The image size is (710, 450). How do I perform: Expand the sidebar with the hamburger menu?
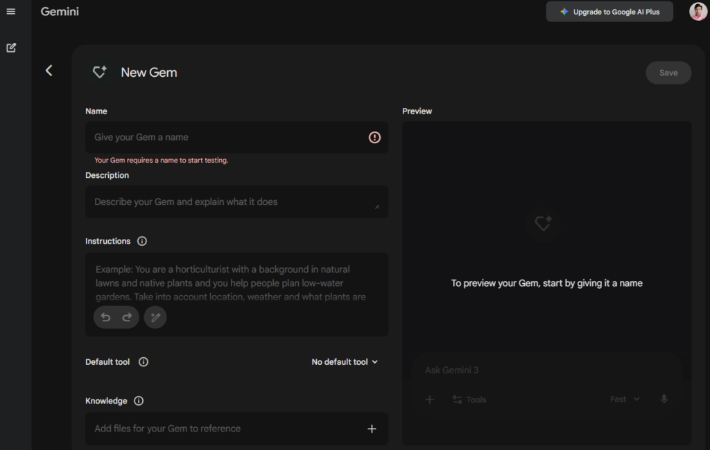click(10, 11)
